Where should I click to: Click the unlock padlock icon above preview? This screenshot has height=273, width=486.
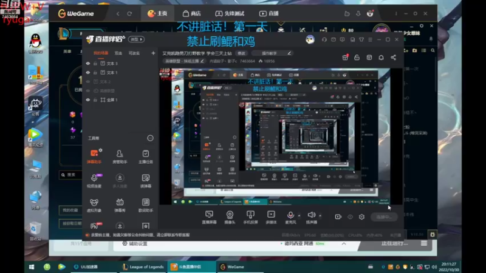point(357,58)
